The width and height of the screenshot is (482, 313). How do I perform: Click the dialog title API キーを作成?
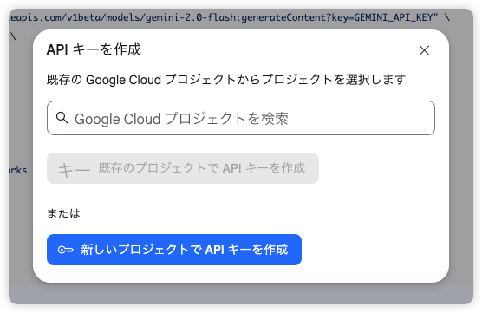pos(94,49)
